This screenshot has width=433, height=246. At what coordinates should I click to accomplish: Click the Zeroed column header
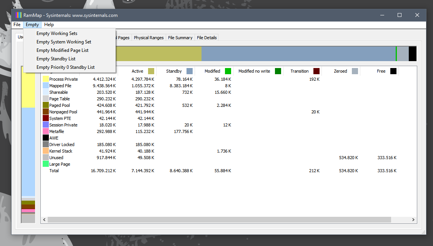[x=340, y=71]
